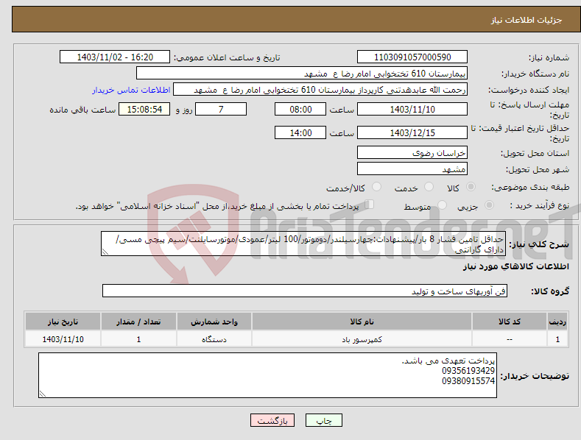Click the کمپرسور باد item cell
The image size is (581, 440).
tap(362, 339)
